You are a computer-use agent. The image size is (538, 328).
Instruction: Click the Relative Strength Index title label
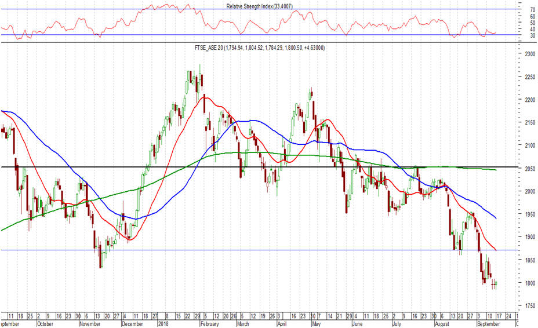click(267, 6)
